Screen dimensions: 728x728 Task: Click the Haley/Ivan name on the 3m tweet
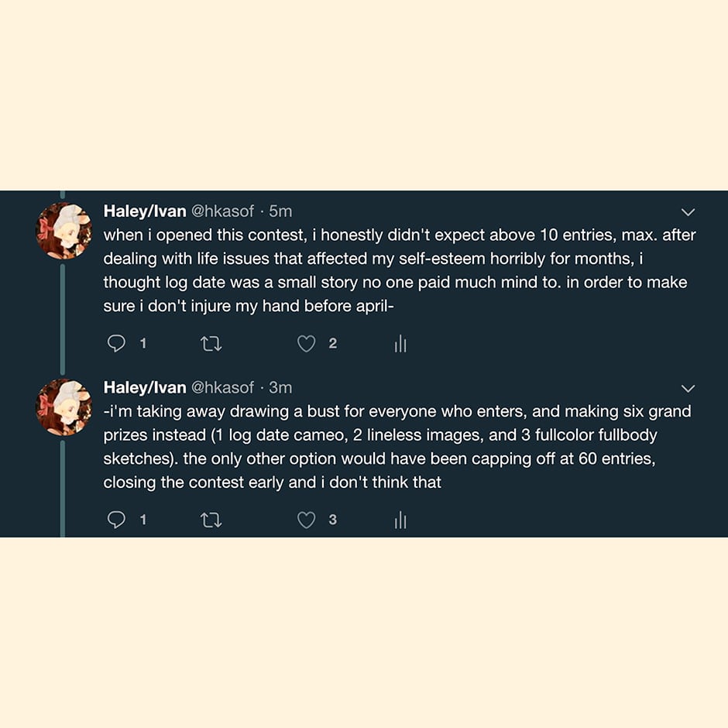click(x=145, y=387)
